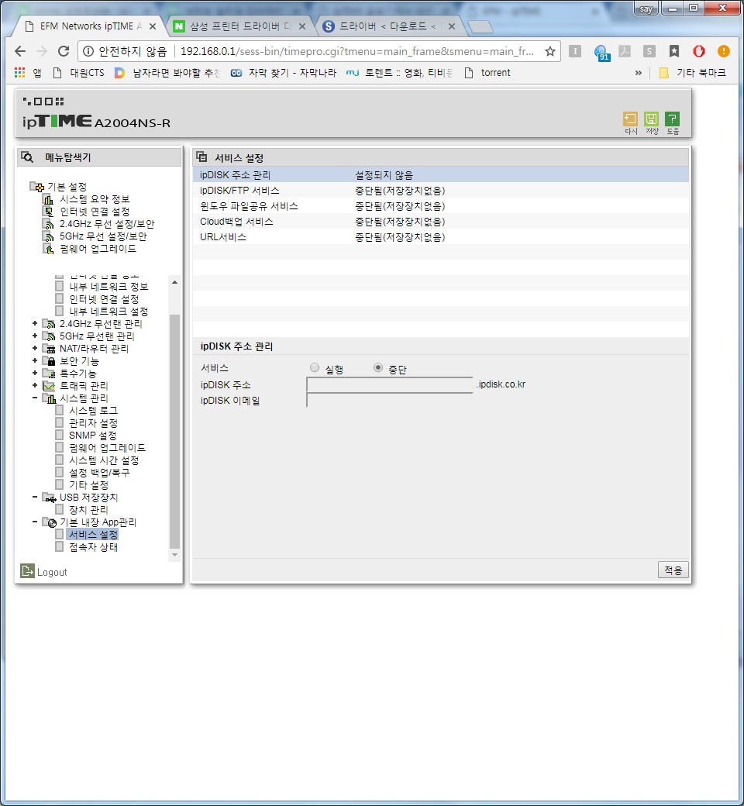Click the extension icon with 91 badge
The image size is (744, 806).
tap(601, 52)
